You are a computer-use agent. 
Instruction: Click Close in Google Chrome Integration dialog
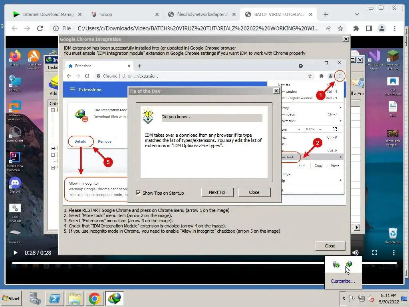coord(330,246)
